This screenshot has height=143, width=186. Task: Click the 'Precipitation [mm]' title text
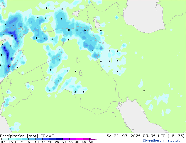(19, 136)
